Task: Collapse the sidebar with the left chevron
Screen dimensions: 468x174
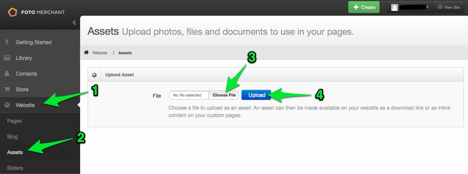Action: point(74,23)
